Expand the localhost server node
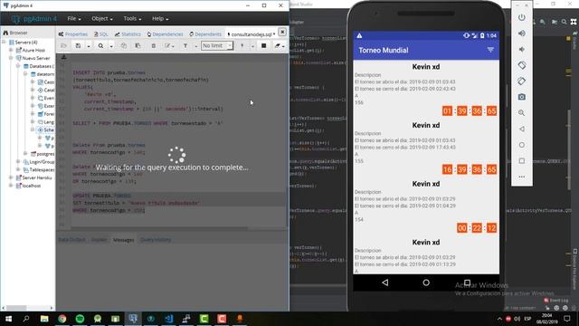Image resolution: width=579 pixels, height=326 pixels. point(11,186)
